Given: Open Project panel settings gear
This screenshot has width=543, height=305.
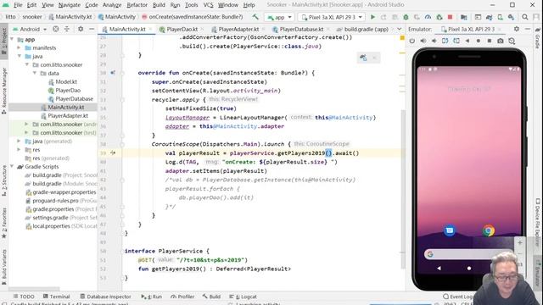Looking at the screenshot, I should (81, 29).
